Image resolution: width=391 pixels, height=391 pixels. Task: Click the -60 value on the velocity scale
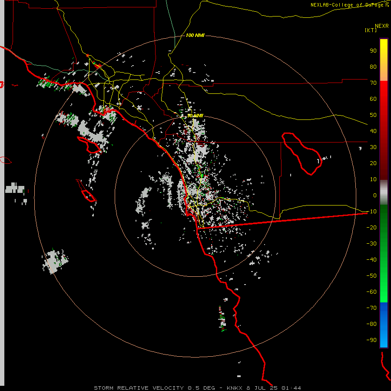pos(371,292)
